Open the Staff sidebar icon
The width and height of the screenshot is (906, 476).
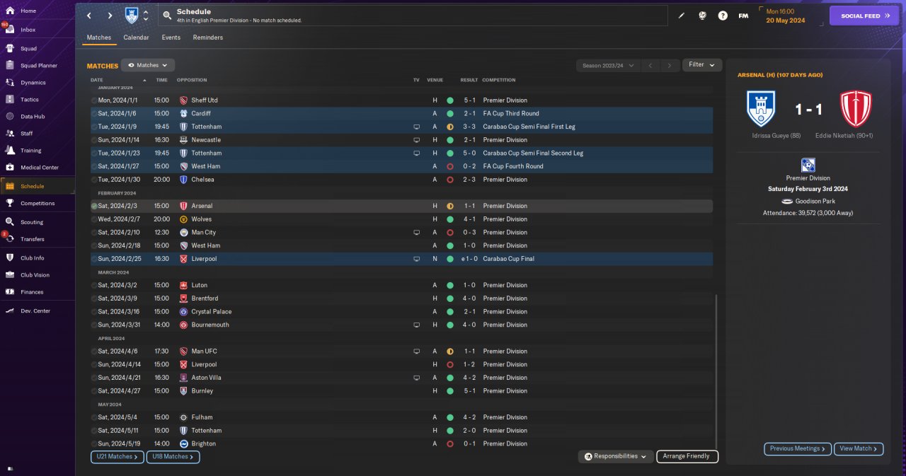pyautogui.click(x=10, y=133)
